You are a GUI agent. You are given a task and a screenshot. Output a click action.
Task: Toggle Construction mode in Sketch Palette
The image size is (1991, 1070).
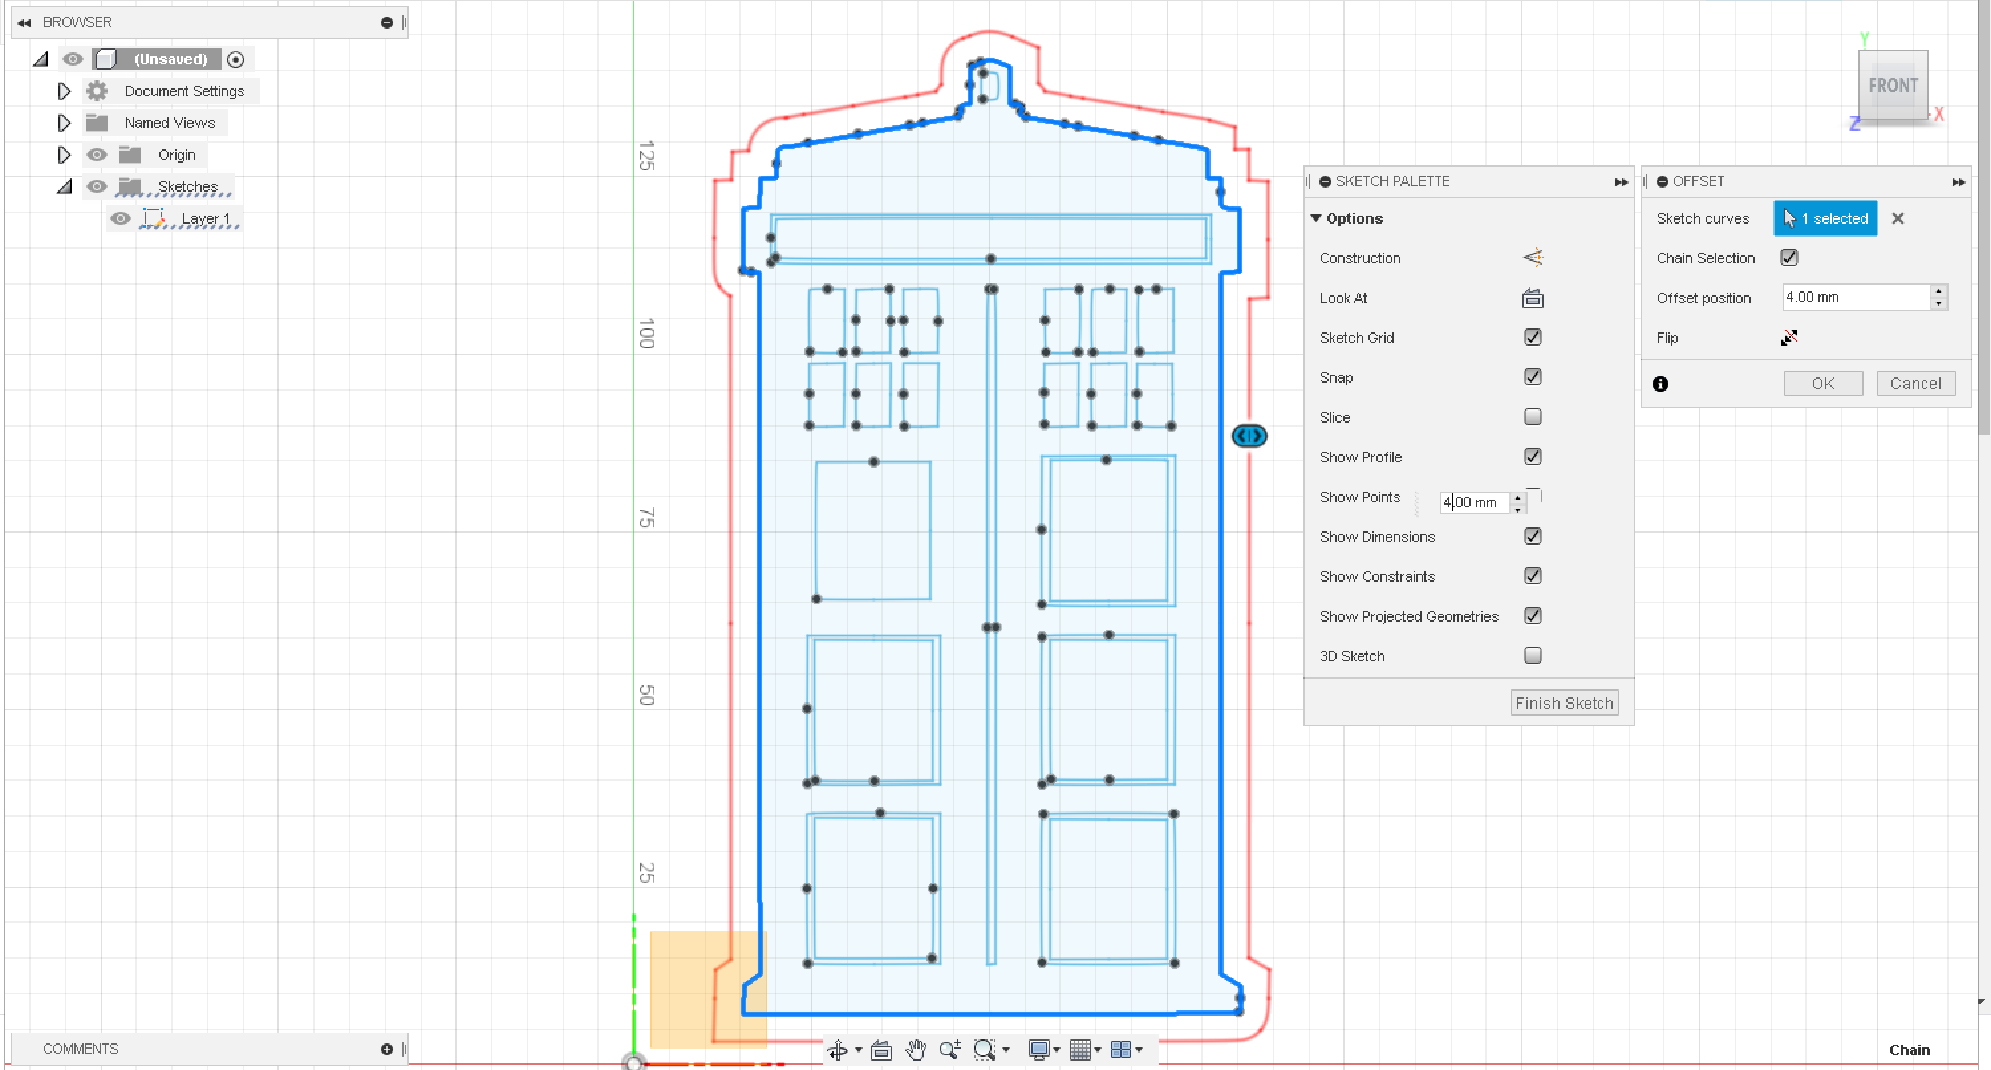pyautogui.click(x=1534, y=258)
